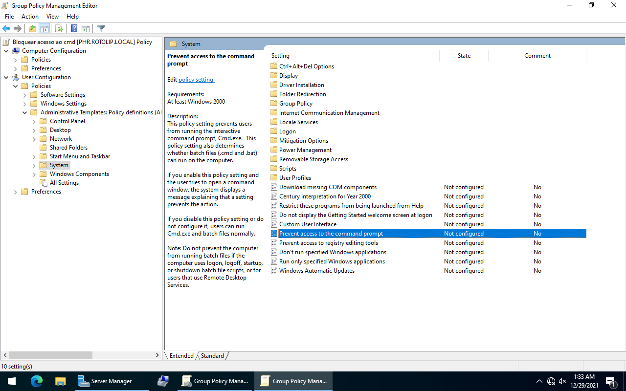The height and width of the screenshot is (391, 626).
Task: Expand the Control Panel tree node
Action: pyautogui.click(x=33, y=121)
